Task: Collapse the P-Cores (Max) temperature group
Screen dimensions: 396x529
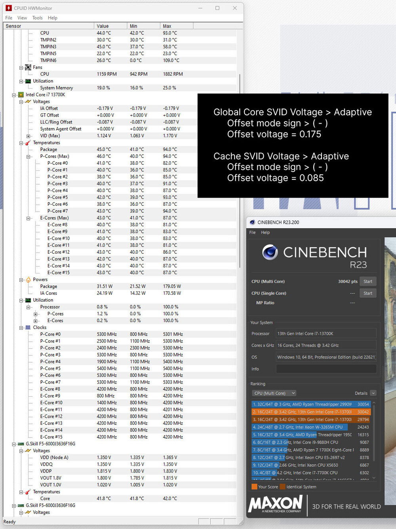Action: pos(28,157)
